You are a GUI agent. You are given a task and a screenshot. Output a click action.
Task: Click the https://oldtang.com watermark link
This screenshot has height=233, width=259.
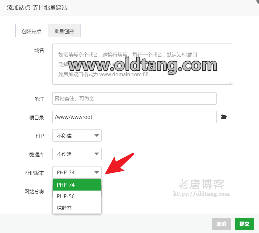(x=201, y=194)
